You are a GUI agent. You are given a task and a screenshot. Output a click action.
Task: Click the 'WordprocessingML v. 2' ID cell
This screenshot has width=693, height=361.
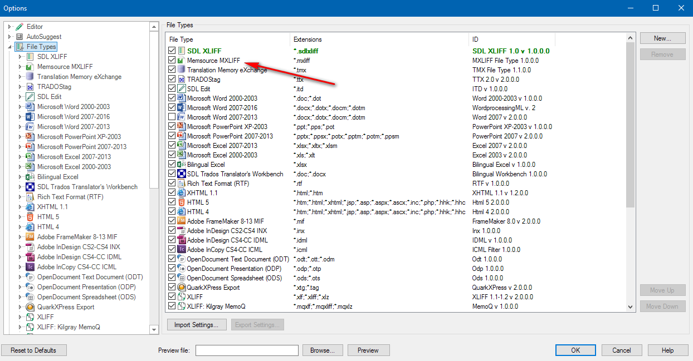coord(504,108)
